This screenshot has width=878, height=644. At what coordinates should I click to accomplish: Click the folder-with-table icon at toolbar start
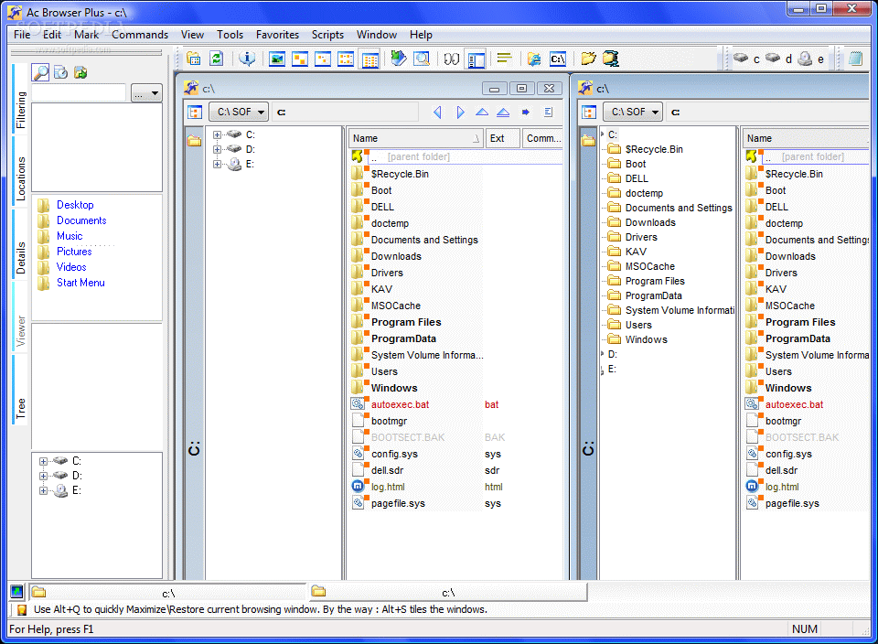[193, 59]
